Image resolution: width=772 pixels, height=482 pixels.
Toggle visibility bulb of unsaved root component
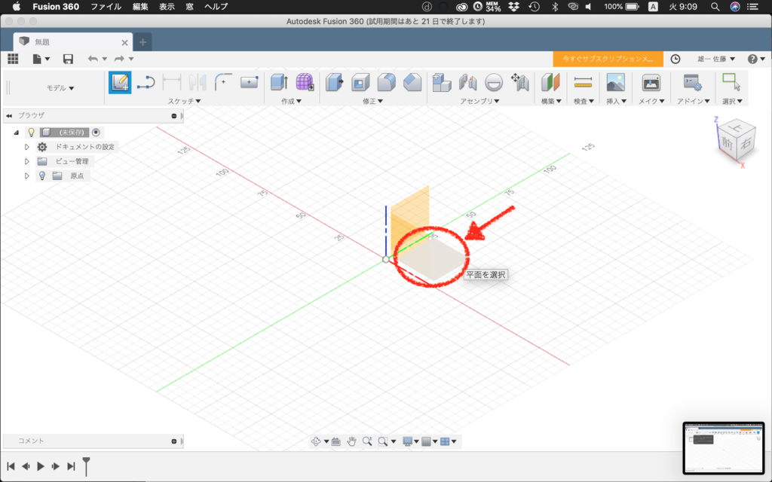31,133
